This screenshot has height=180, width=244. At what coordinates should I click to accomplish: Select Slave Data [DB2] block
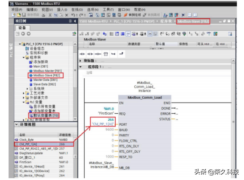pyautogui.click(x=45, y=84)
